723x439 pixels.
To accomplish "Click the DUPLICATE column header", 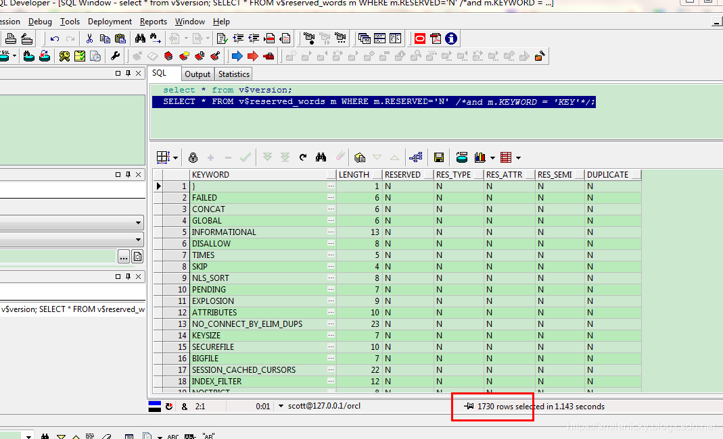I will point(613,174).
